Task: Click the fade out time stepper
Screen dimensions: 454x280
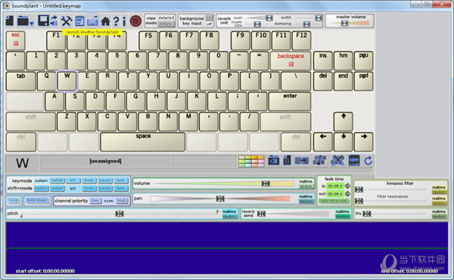Action: pyautogui.click(x=347, y=194)
